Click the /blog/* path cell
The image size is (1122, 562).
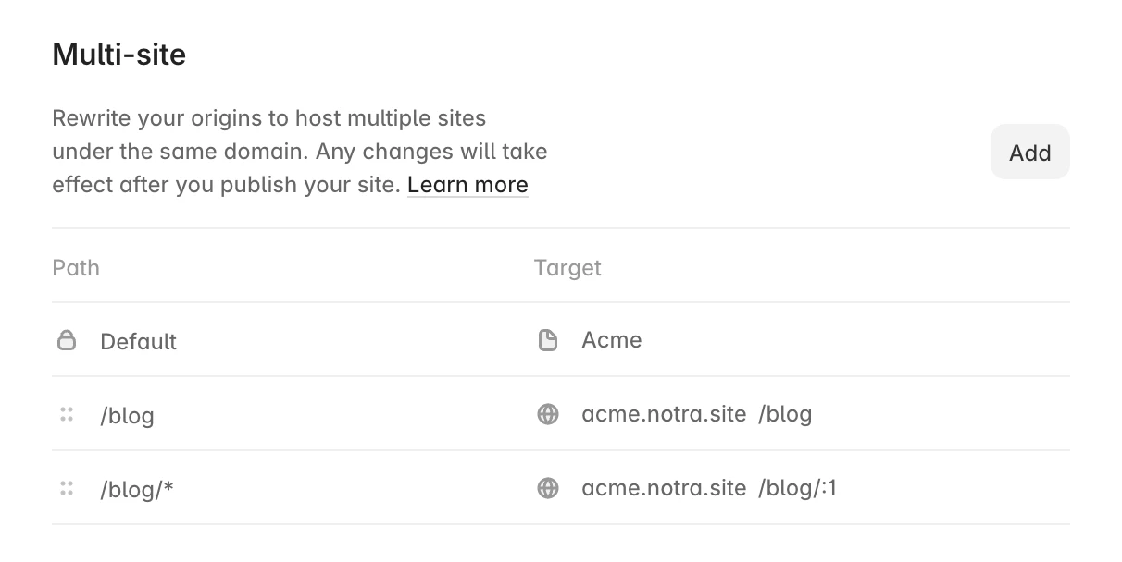tap(137, 489)
